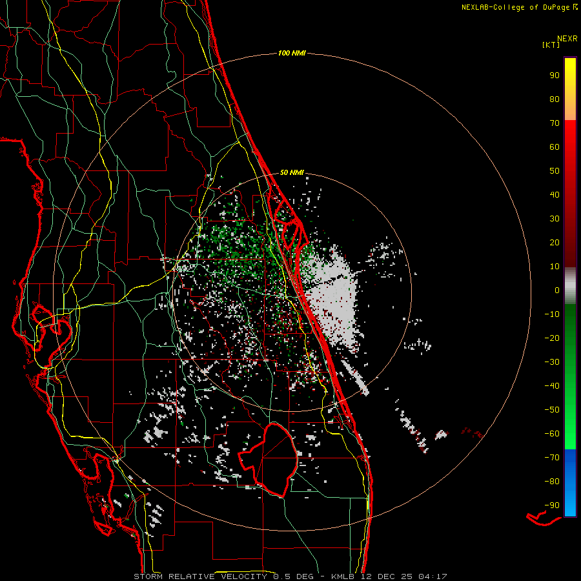Click the 0 value on velocity scale

tap(557, 290)
